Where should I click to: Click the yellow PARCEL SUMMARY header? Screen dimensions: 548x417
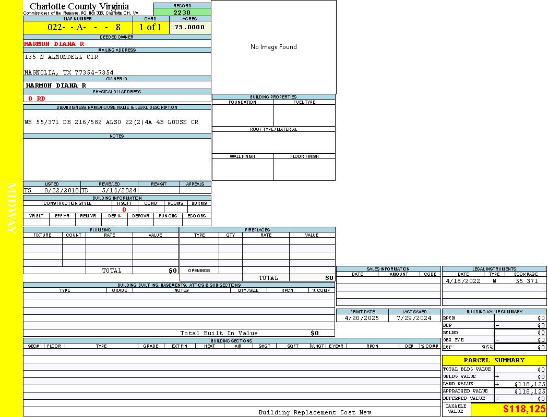494,360
